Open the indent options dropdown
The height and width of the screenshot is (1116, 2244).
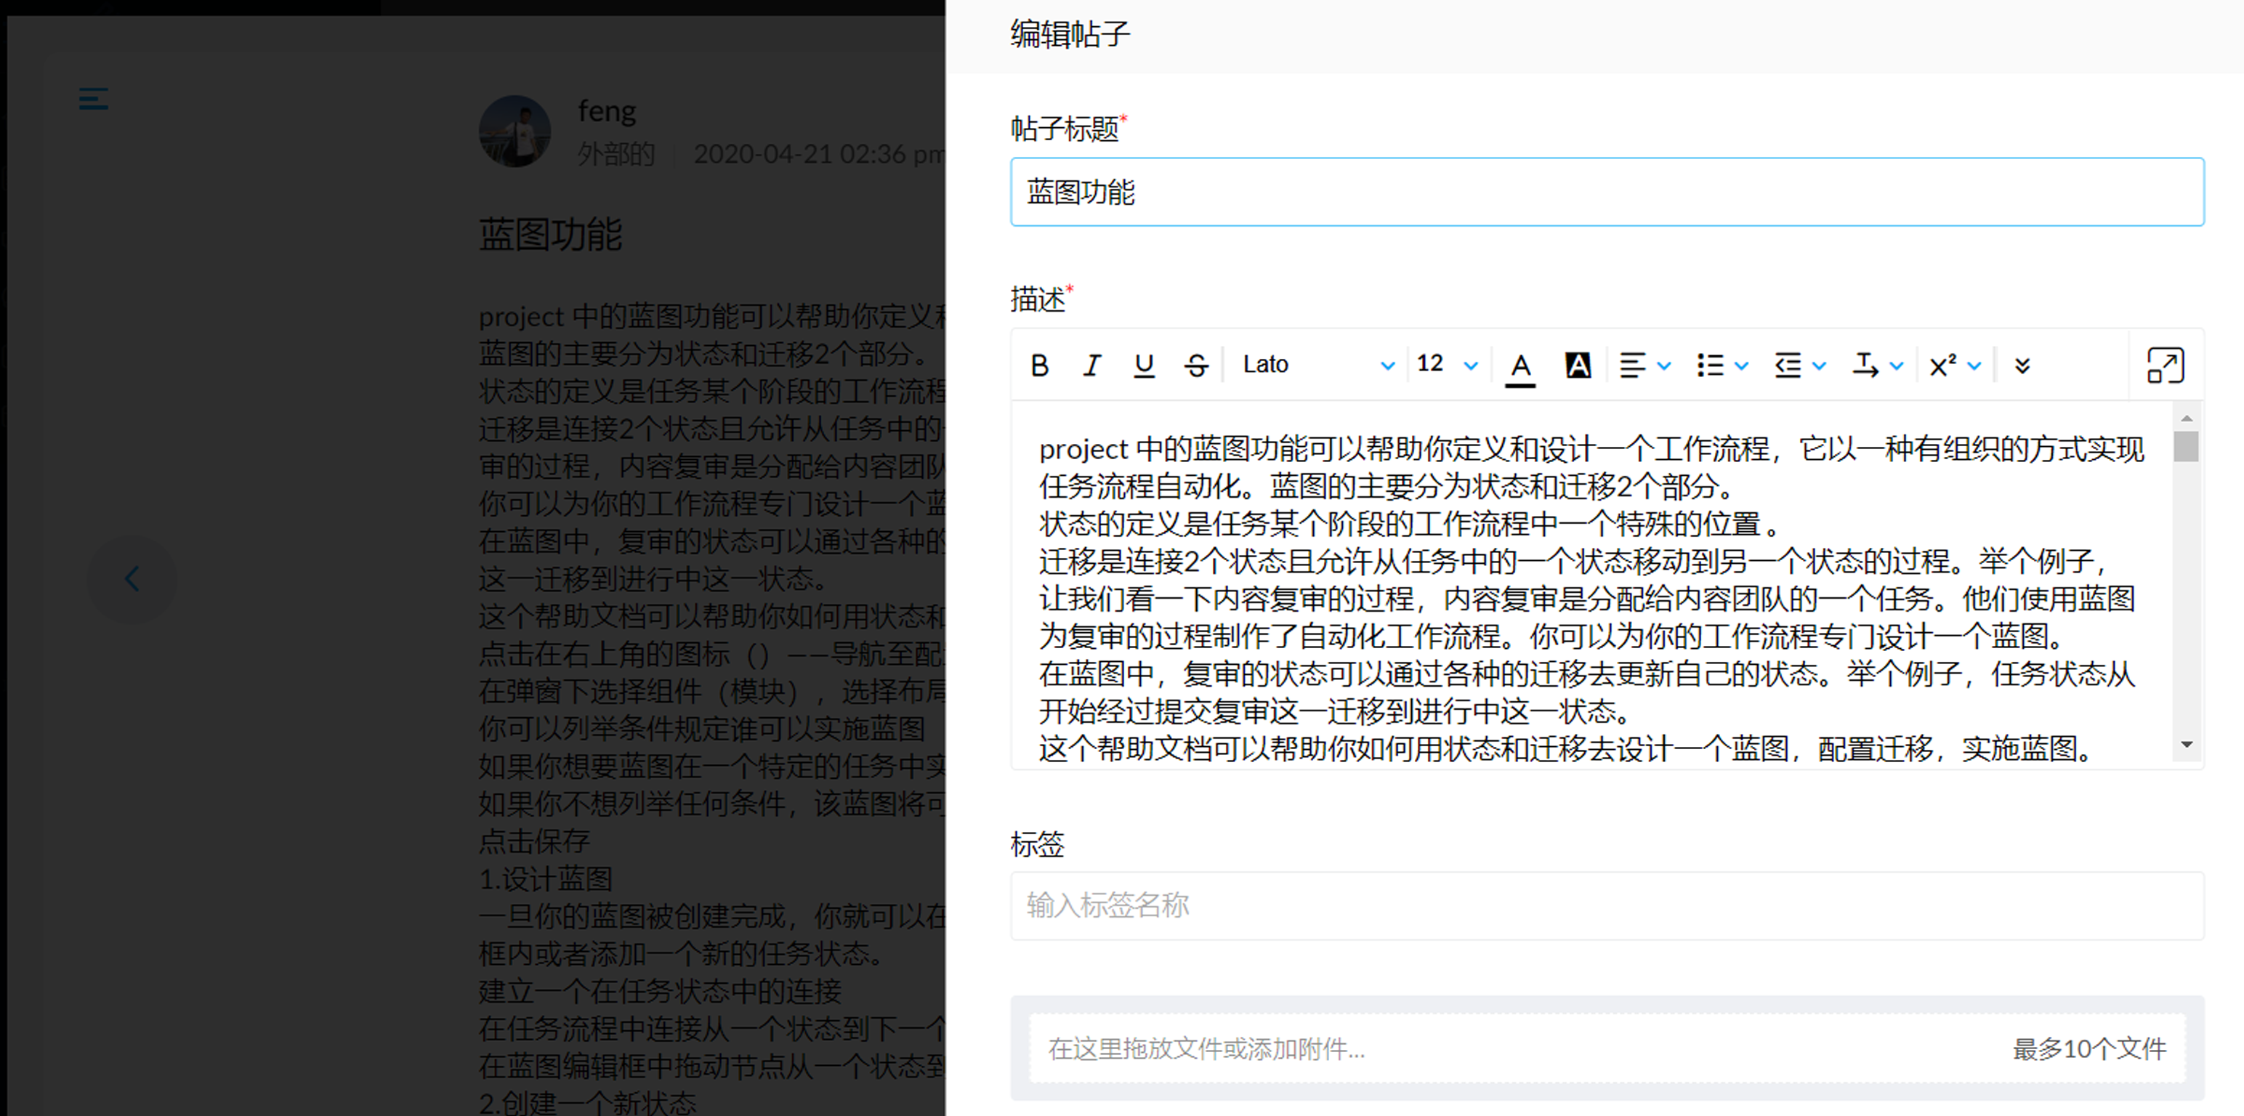pos(1818,366)
